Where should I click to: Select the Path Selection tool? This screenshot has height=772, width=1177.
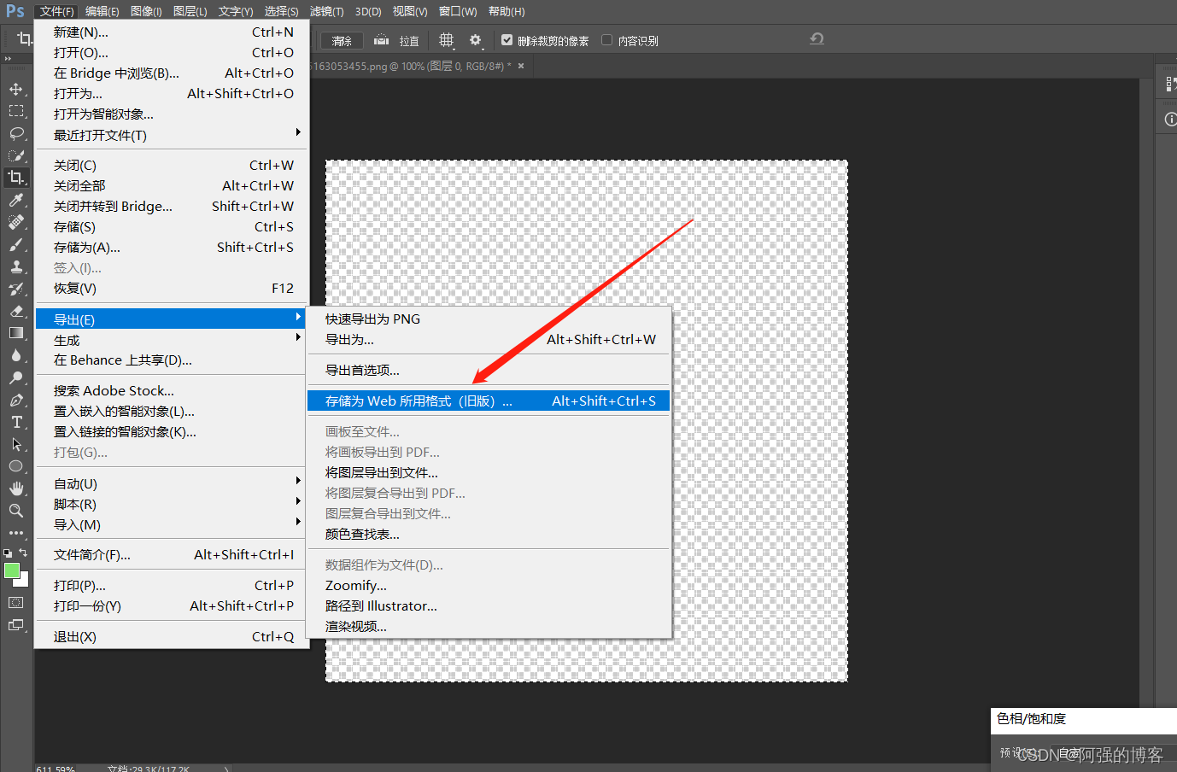[16, 444]
